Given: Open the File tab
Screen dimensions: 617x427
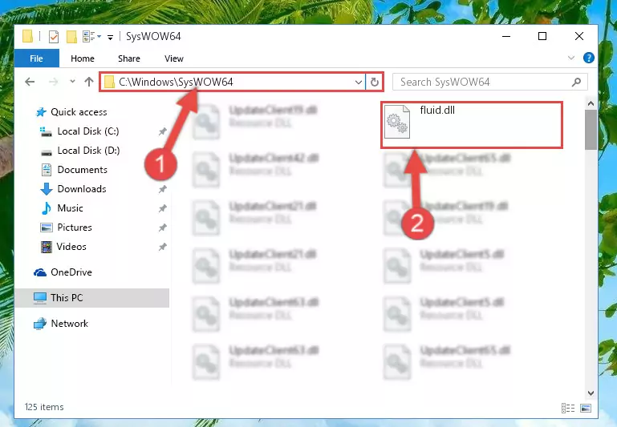Looking at the screenshot, I should [x=36, y=58].
